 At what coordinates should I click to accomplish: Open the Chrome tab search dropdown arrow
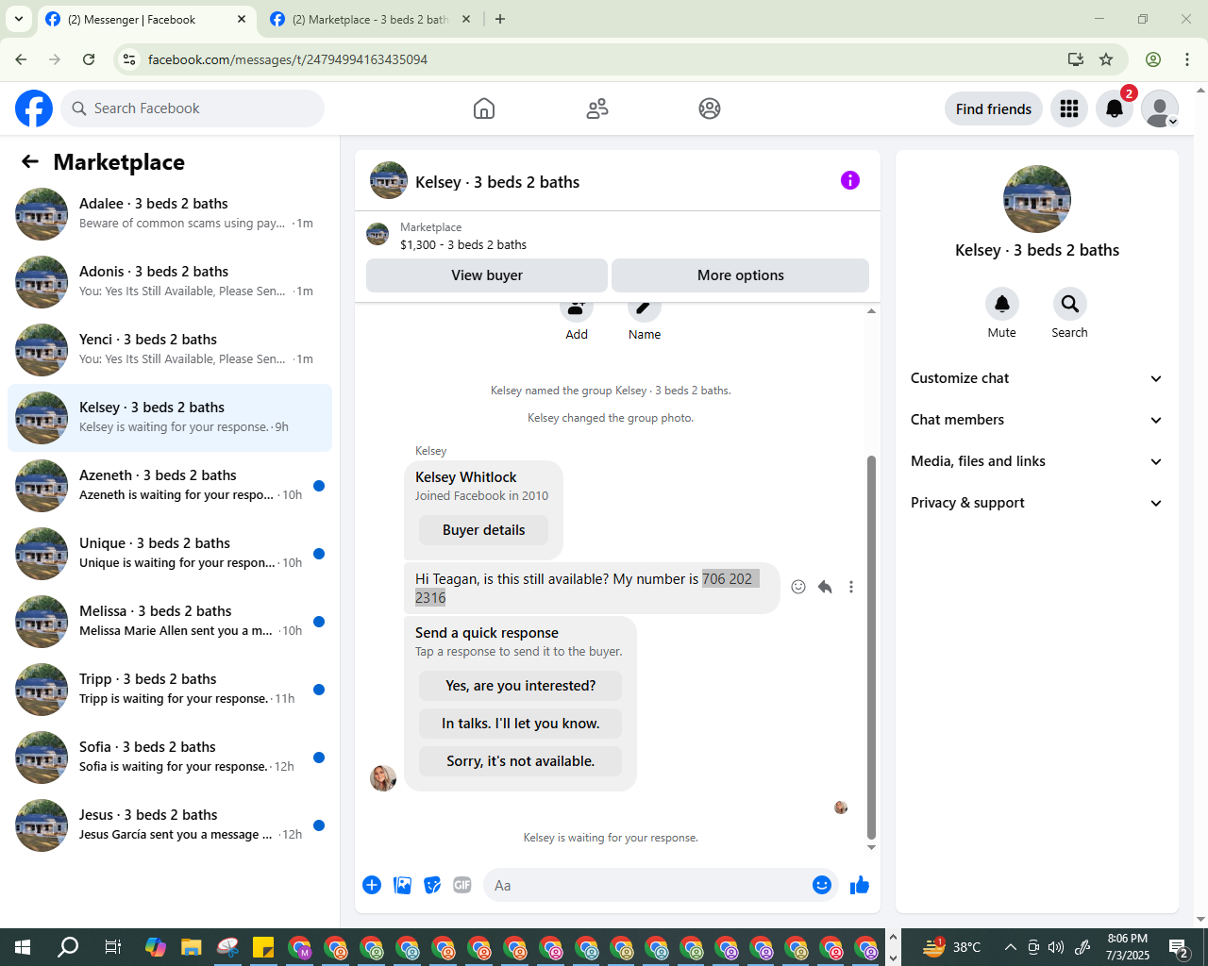(x=19, y=19)
